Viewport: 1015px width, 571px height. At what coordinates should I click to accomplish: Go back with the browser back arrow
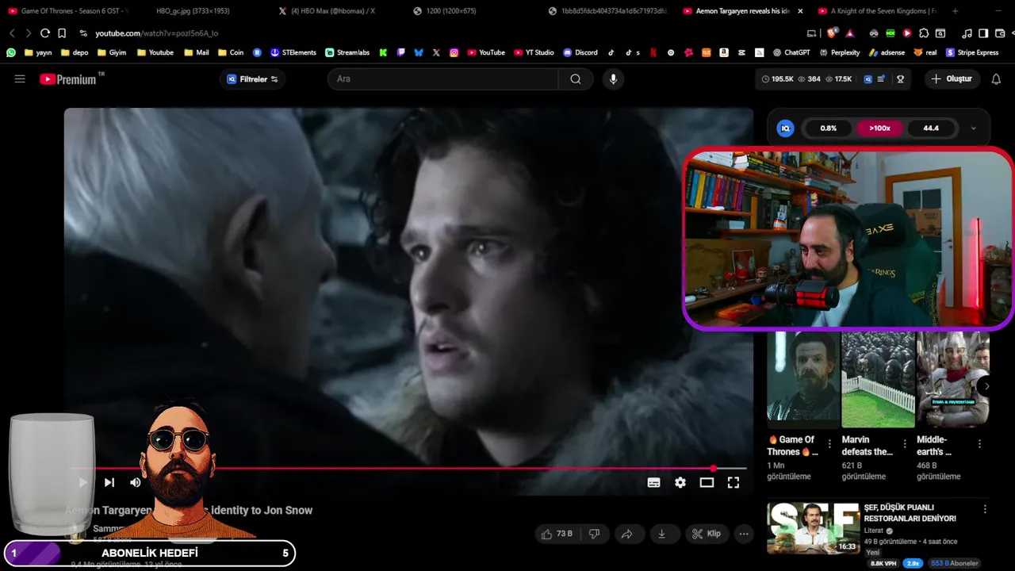pos(12,33)
